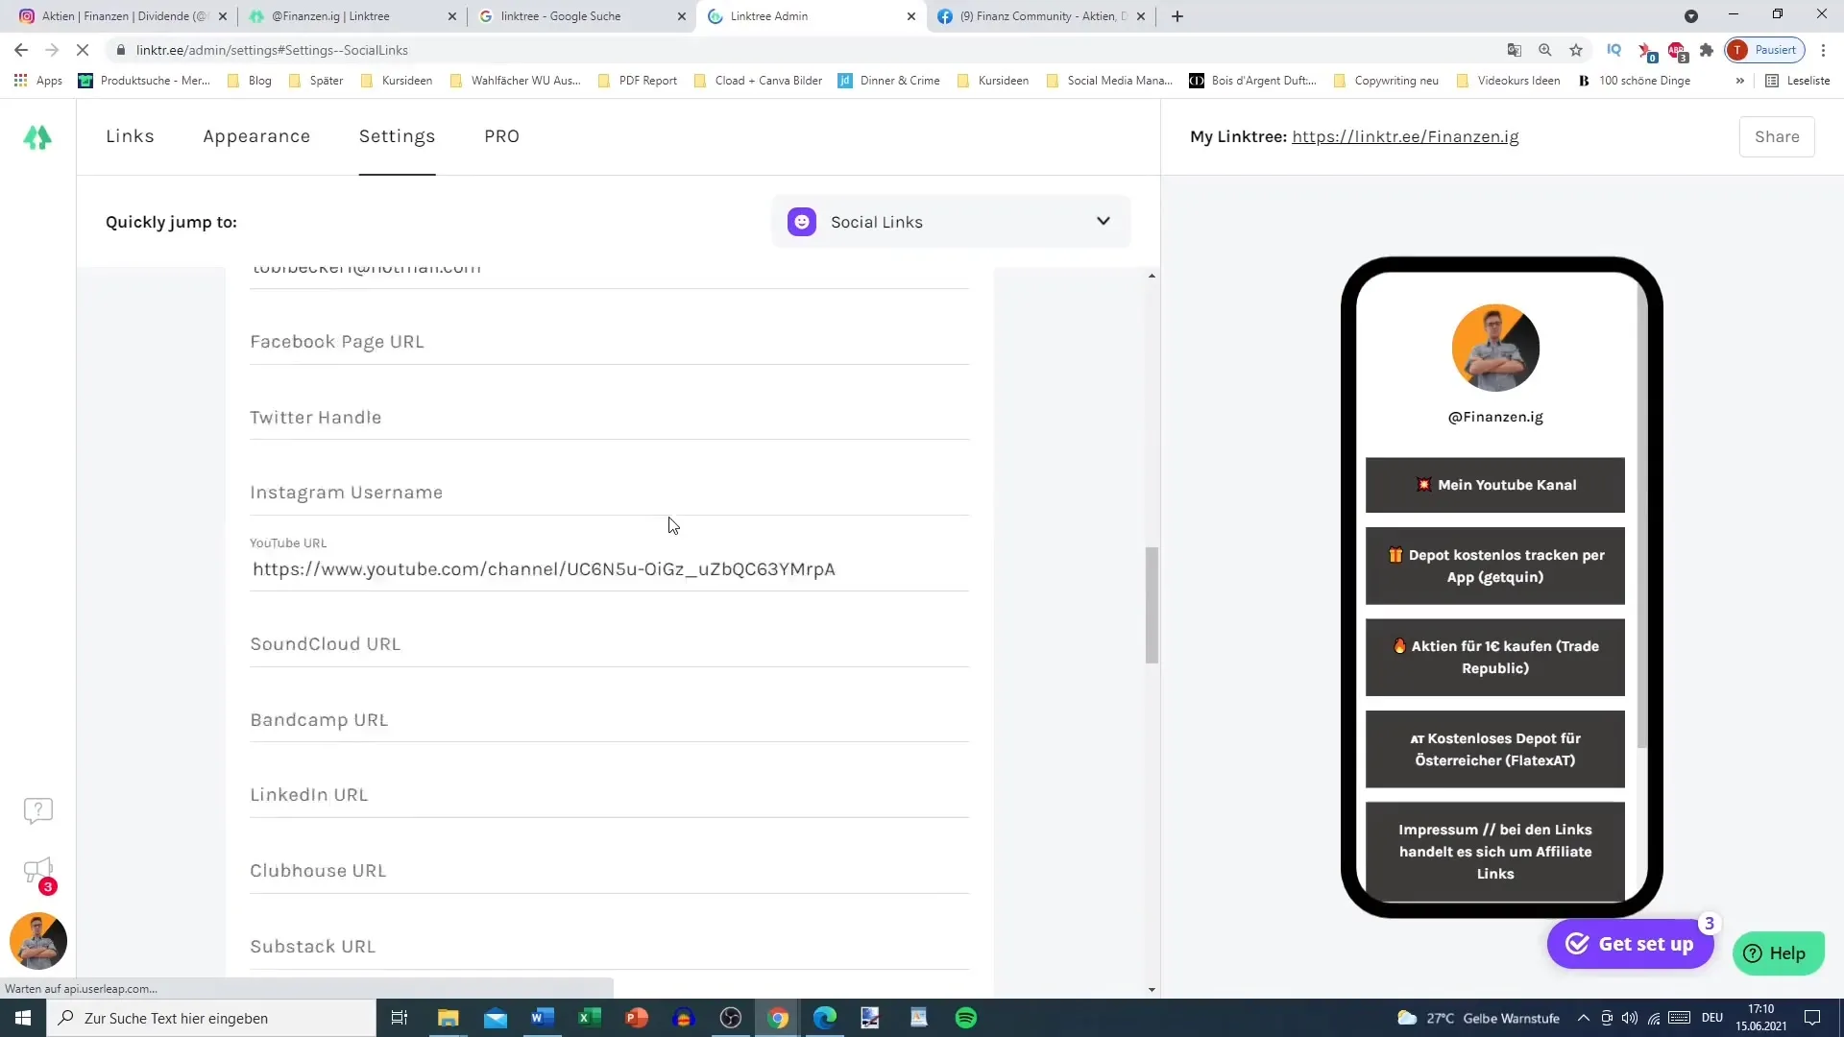Viewport: 1844px width, 1037px height.
Task: Open the announcements megaphone icon
Action: [38, 872]
